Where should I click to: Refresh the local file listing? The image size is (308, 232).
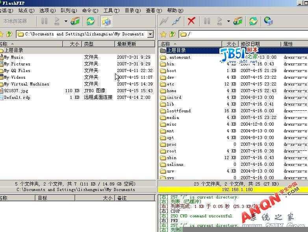point(90,21)
